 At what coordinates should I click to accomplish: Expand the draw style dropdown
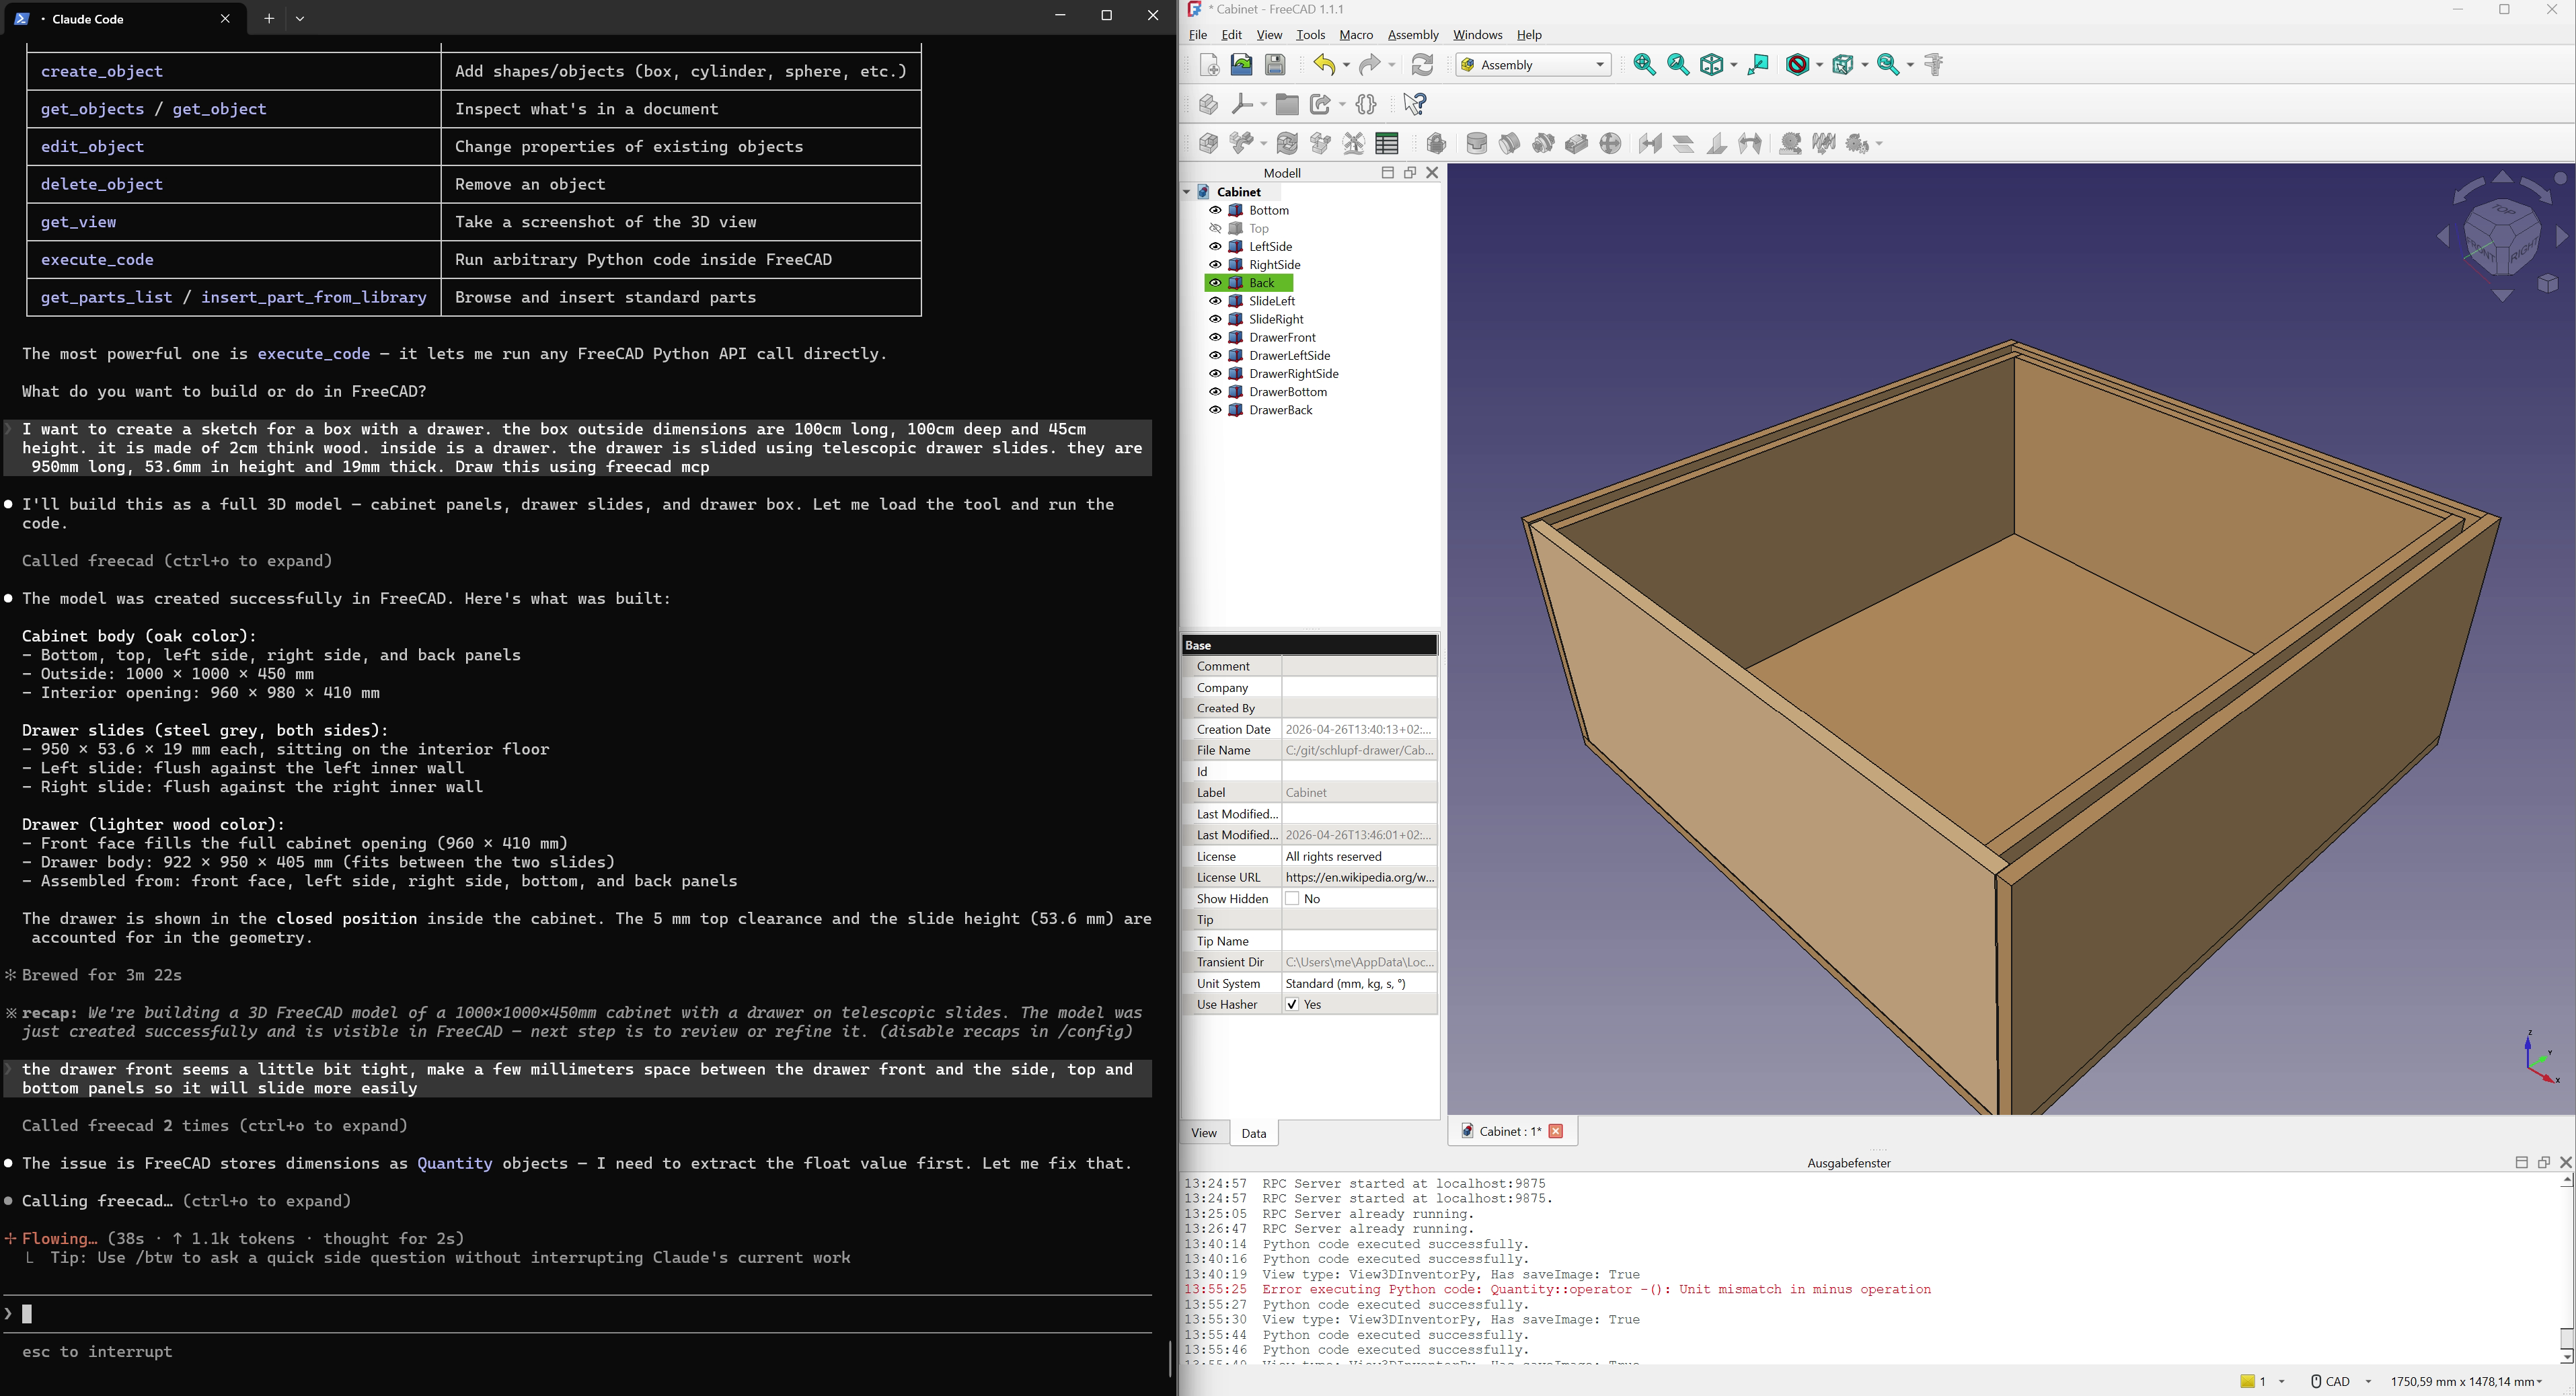click(1819, 66)
